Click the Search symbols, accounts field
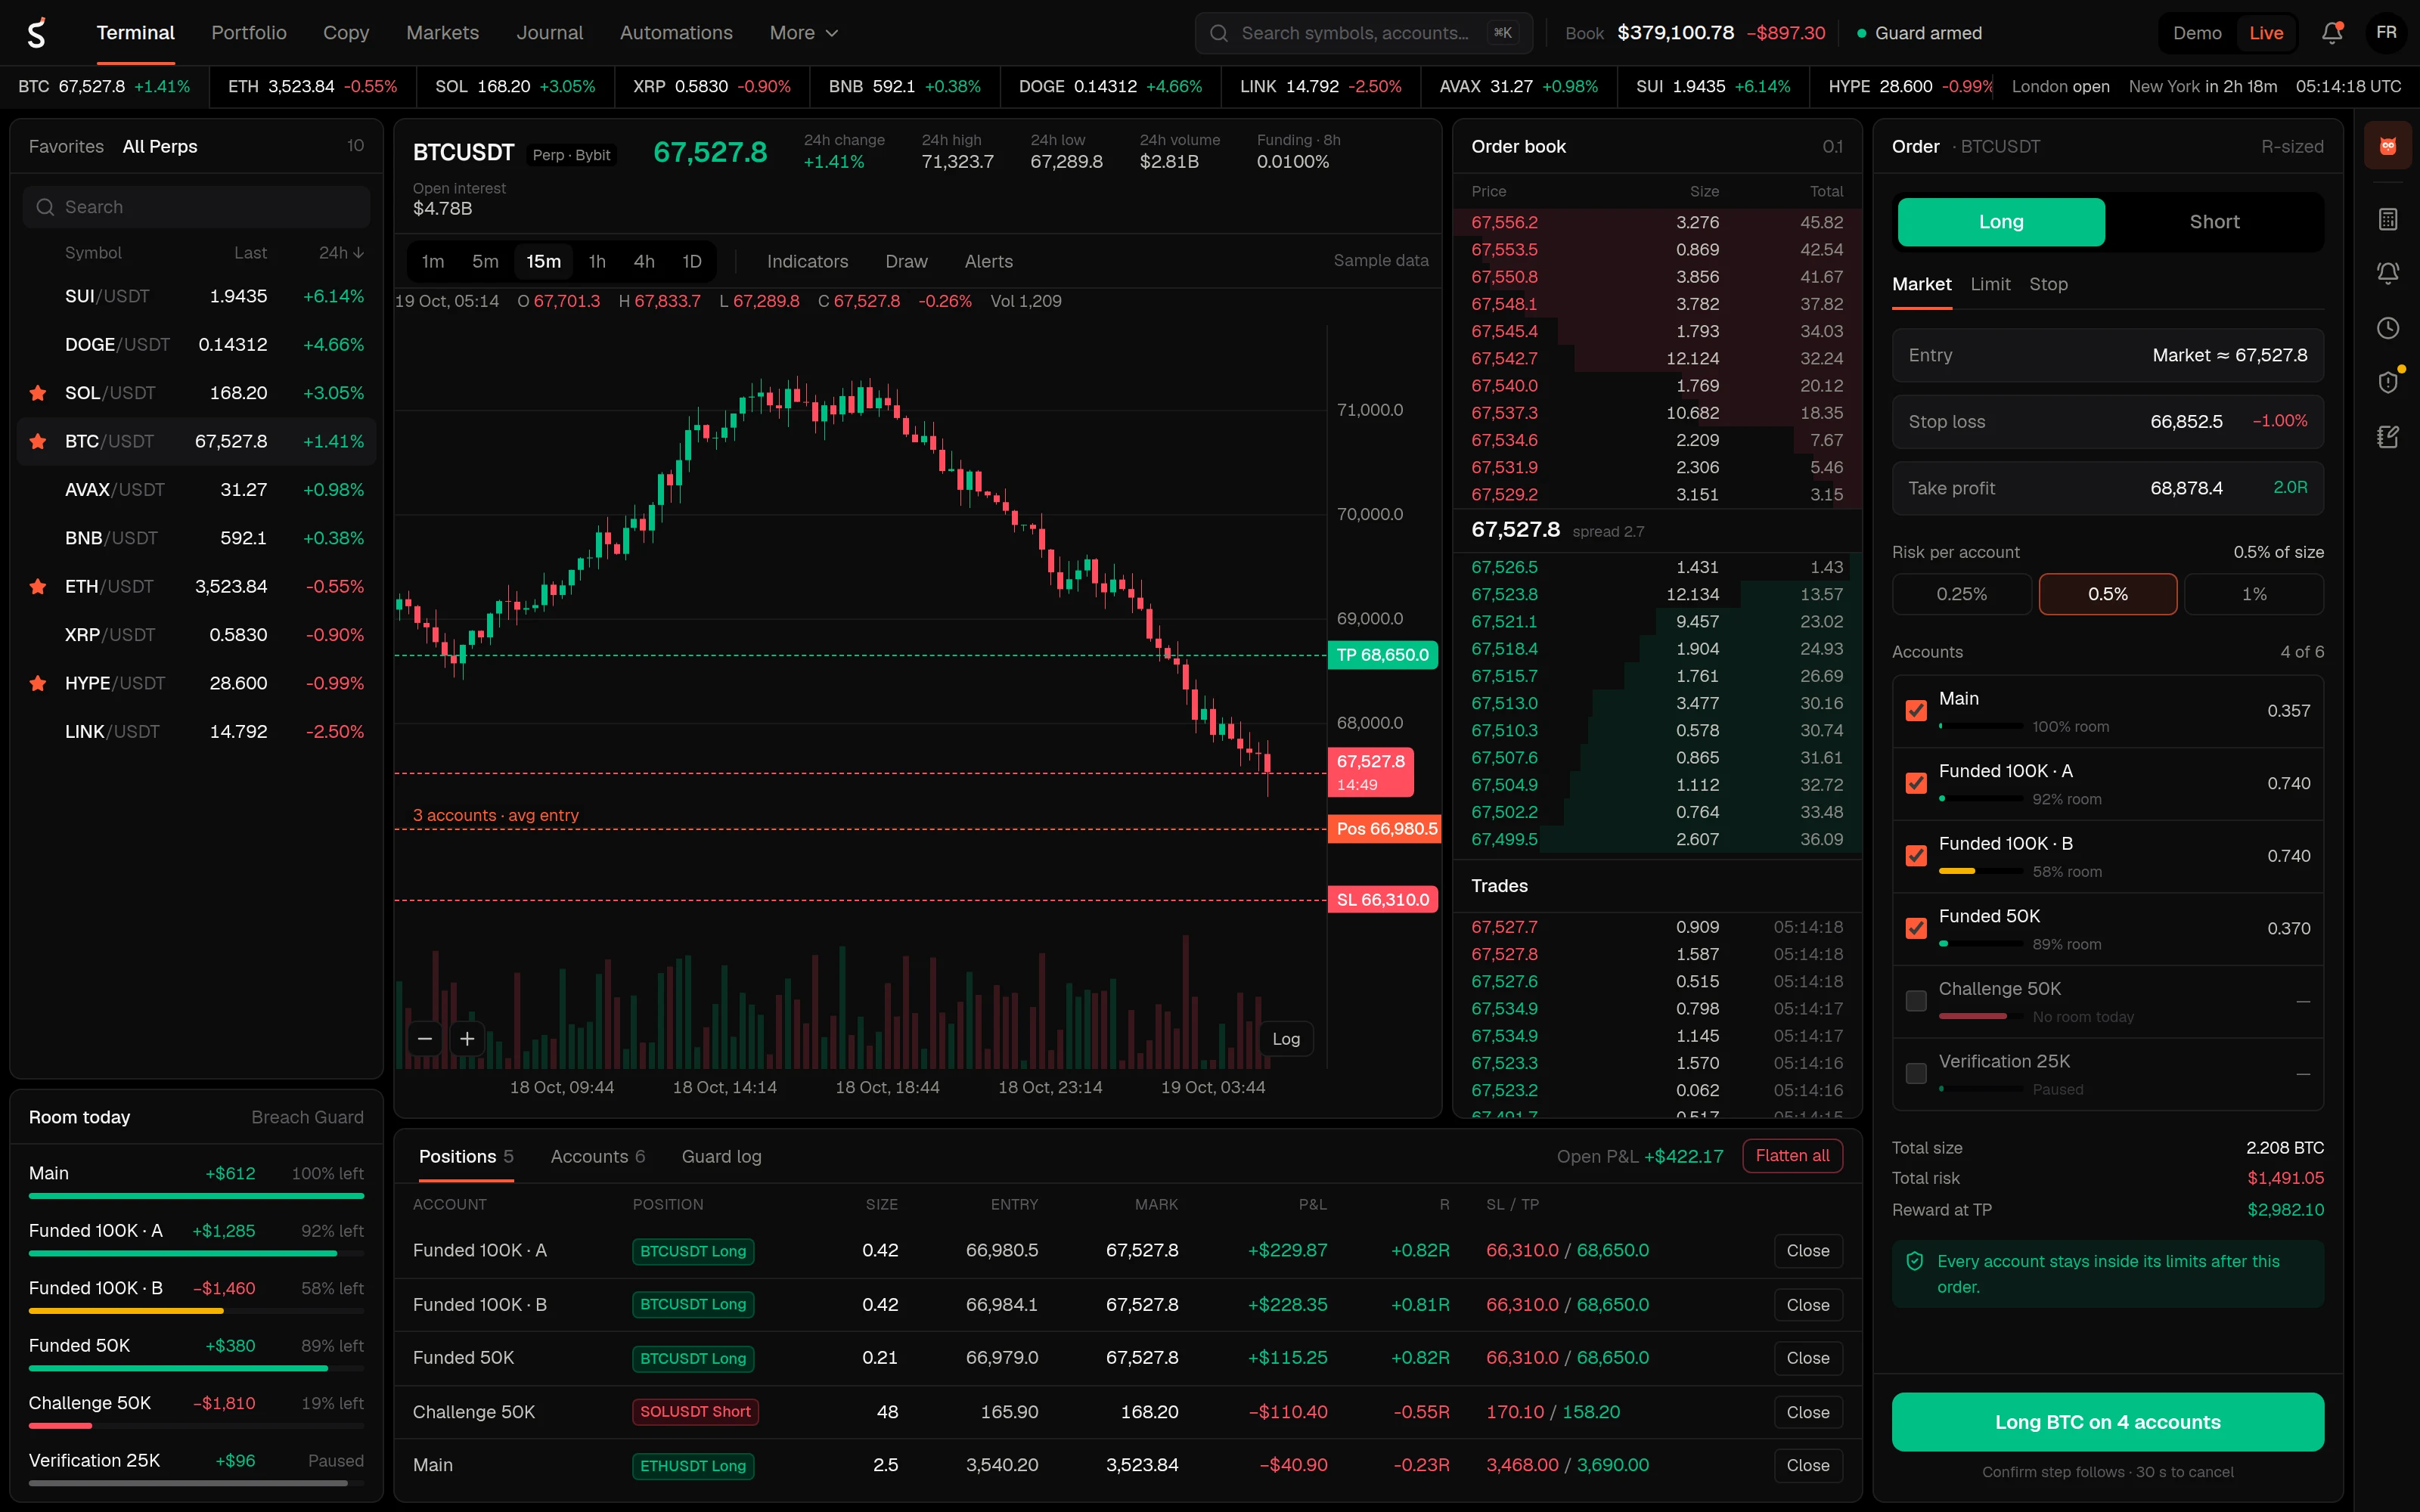The height and width of the screenshot is (1512, 2420). (x=1364, y=33)
